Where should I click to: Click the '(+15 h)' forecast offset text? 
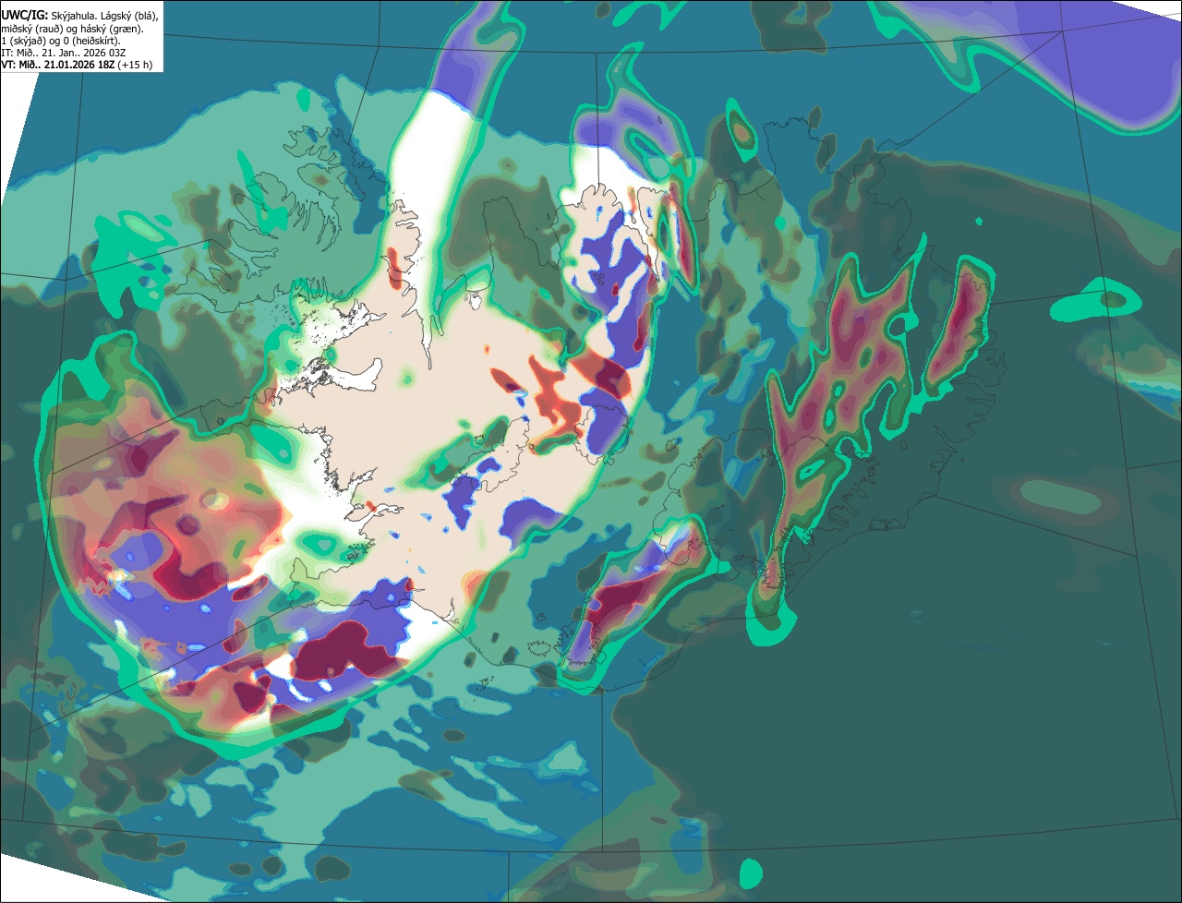(x=135, y=65)
